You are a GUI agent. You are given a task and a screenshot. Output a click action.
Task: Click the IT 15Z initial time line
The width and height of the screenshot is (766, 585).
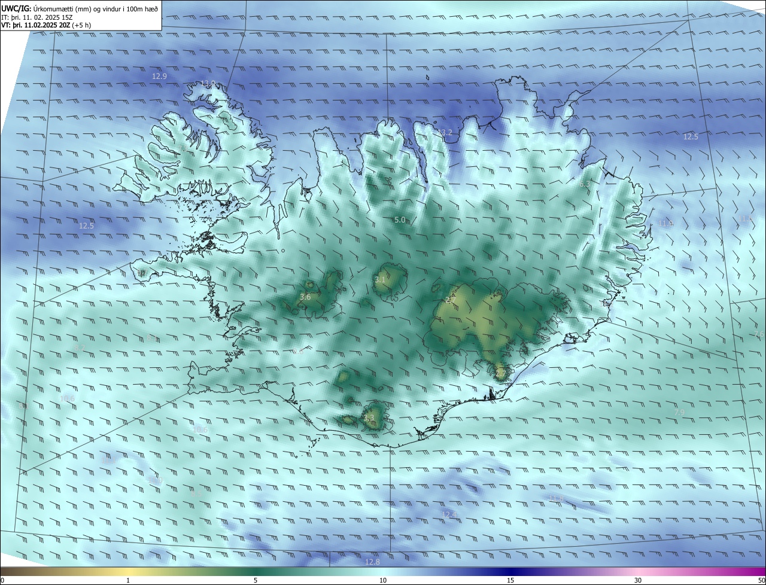click(x=37, y=18)
